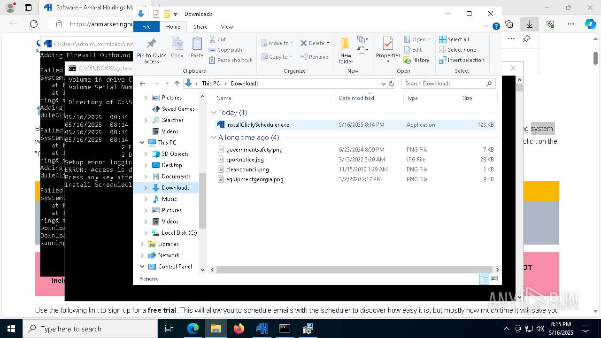Open the Easy access dropdown icon
The width and height of the screenshot is (601, 338).
(x=362, y=49)
